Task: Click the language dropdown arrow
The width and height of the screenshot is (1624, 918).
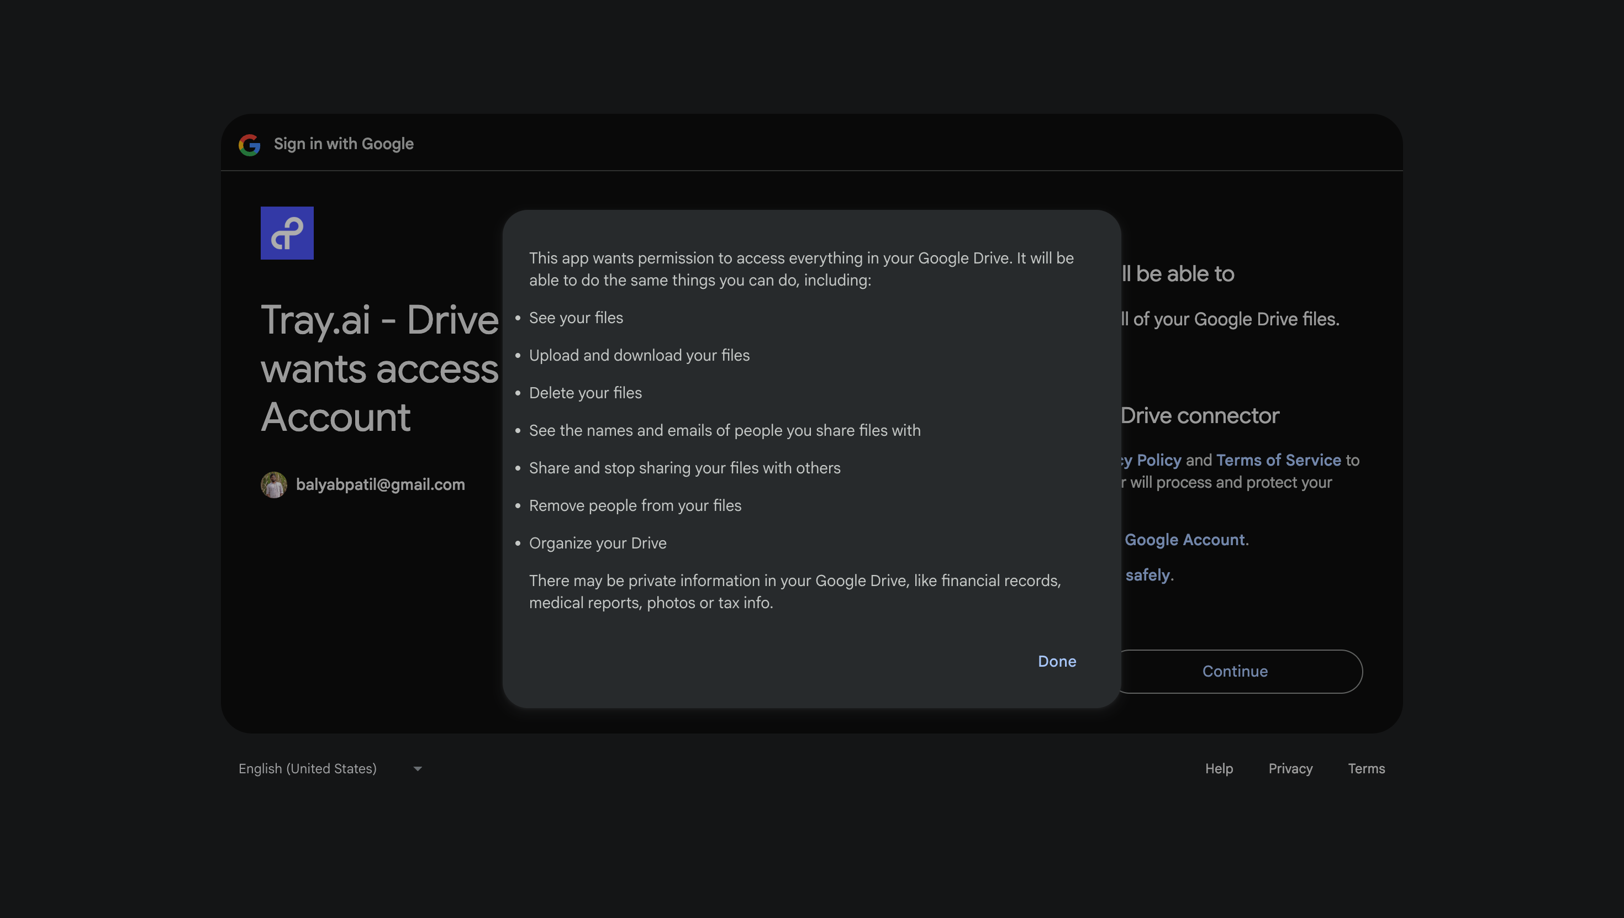Action: point(418,768)
